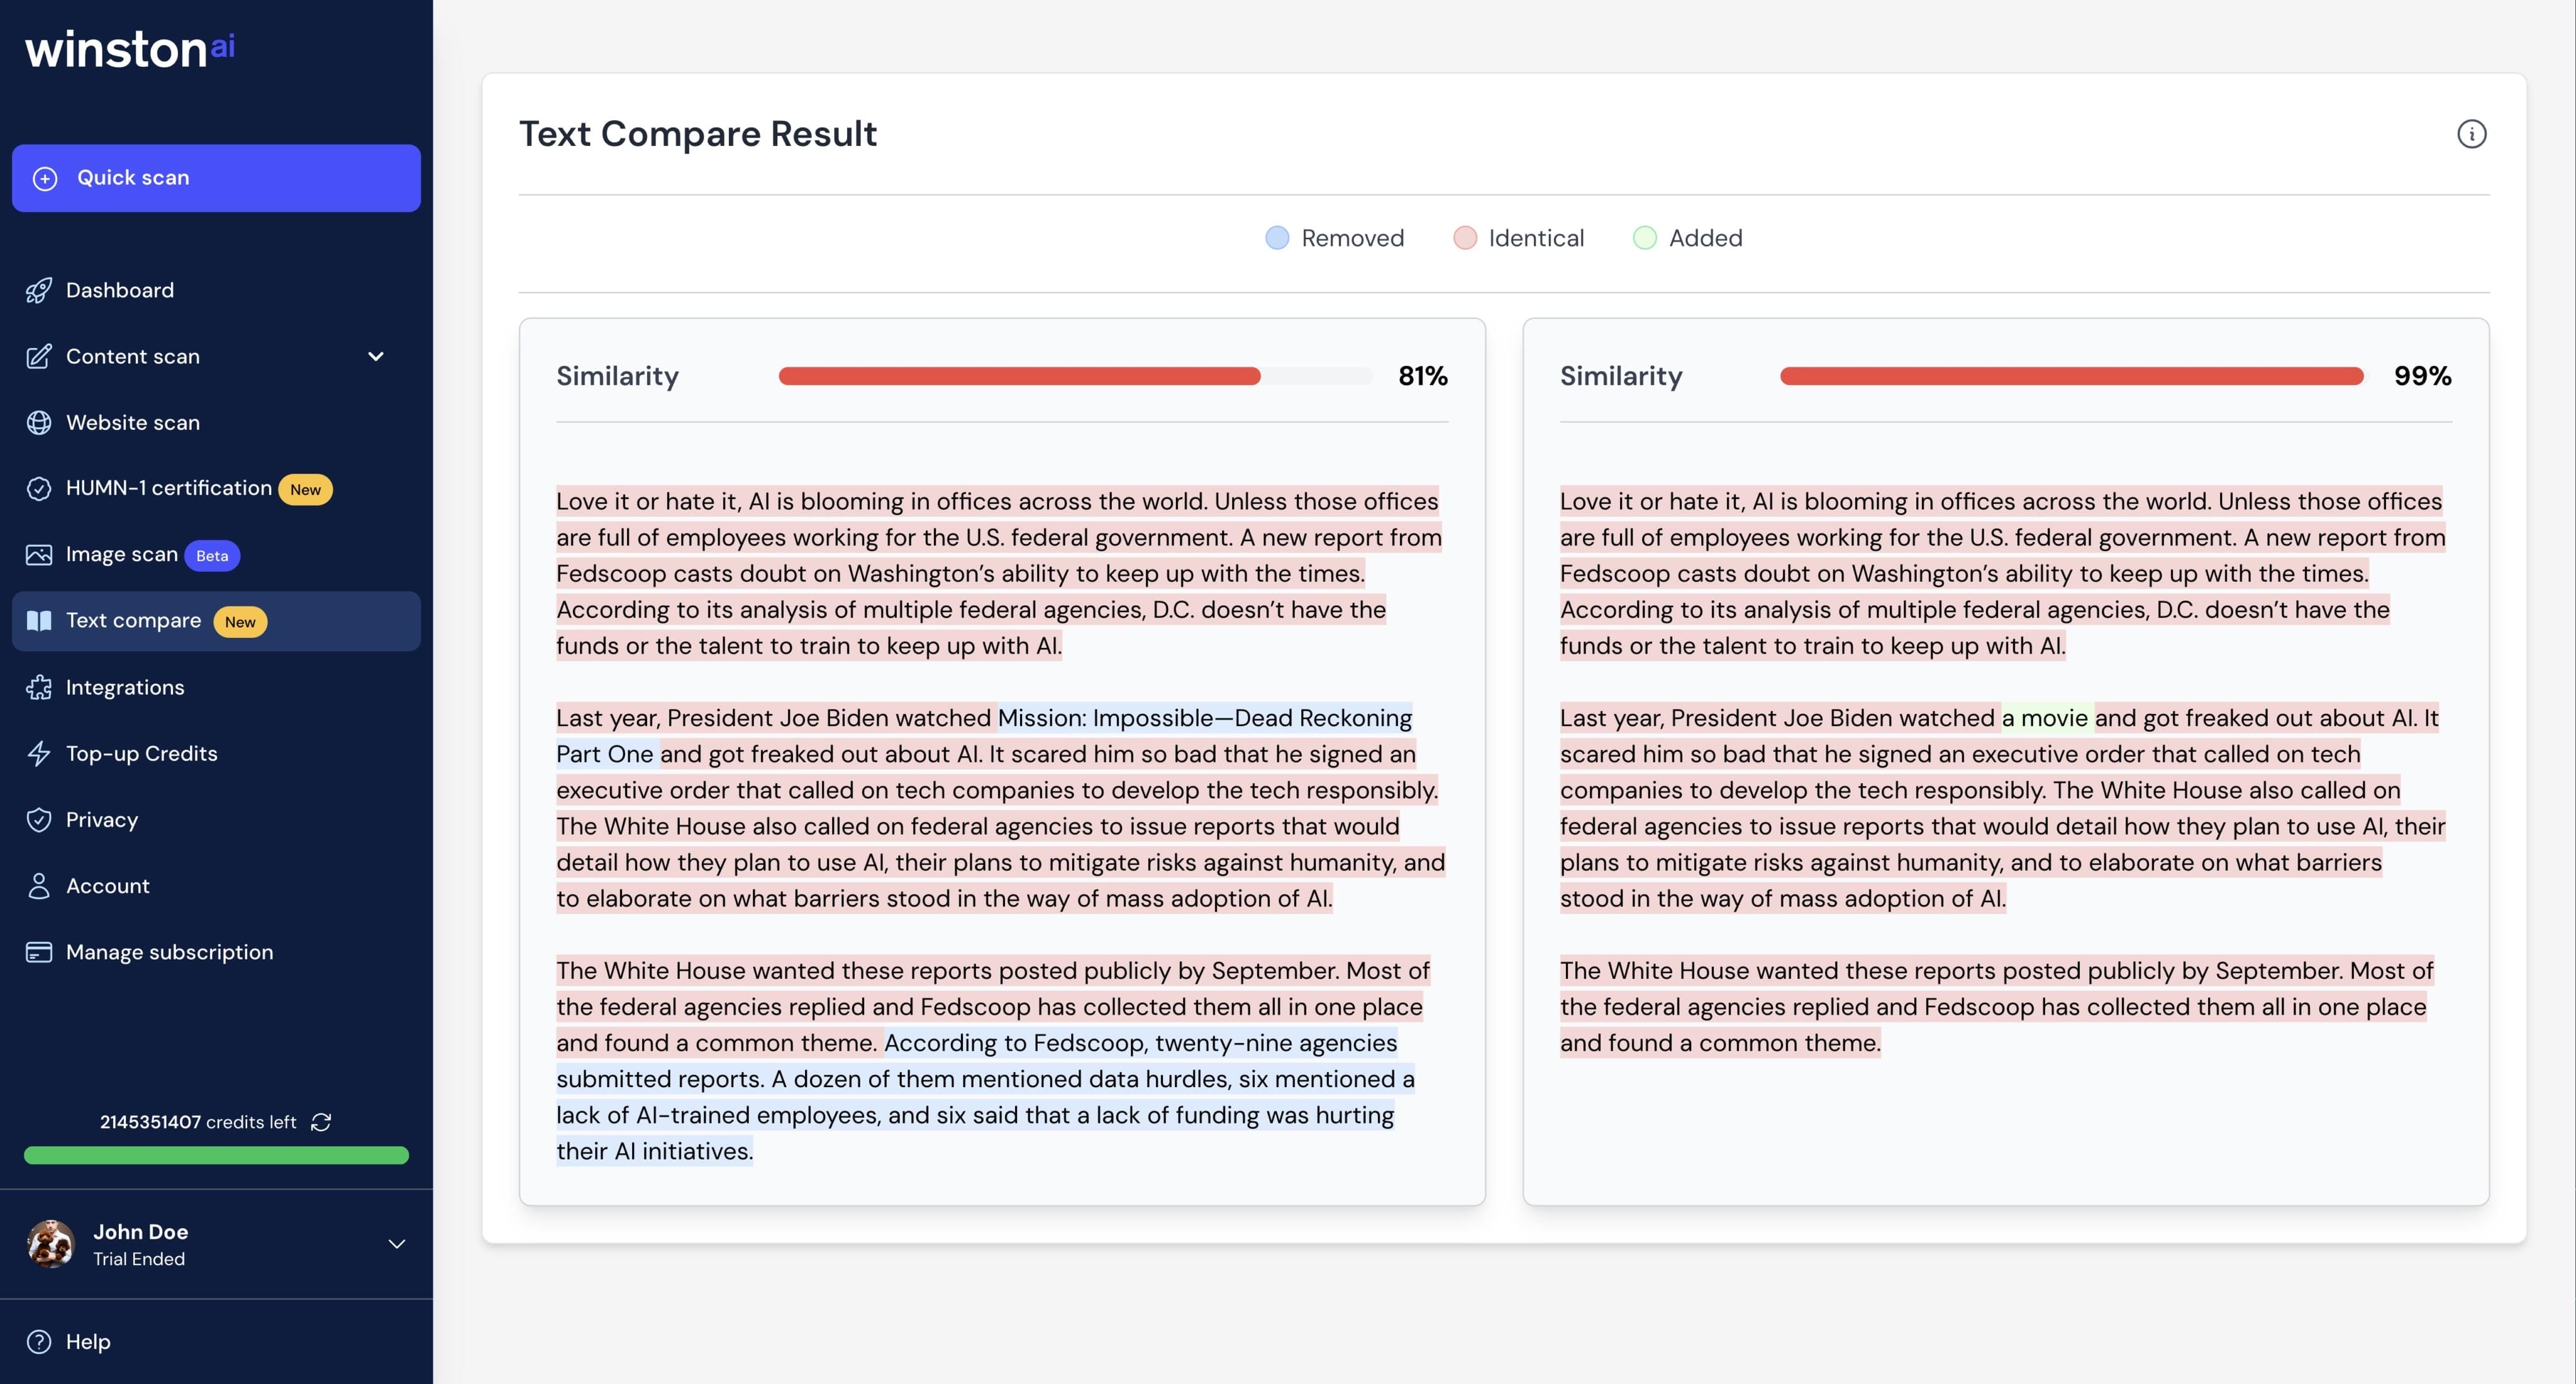Viewport: 2576px width, 1384px height.
Task: Click the Dashboard rocket icon
Action: tap(39, 290)
